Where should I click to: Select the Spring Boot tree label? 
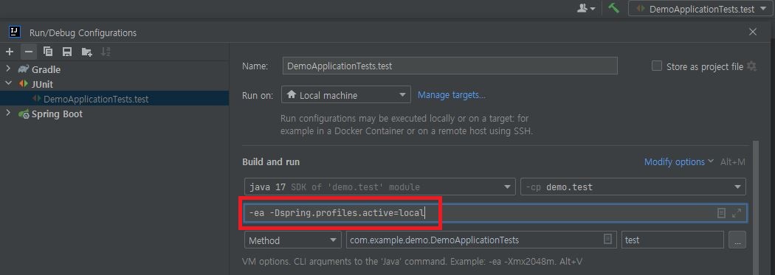click(x=57, y=114)
